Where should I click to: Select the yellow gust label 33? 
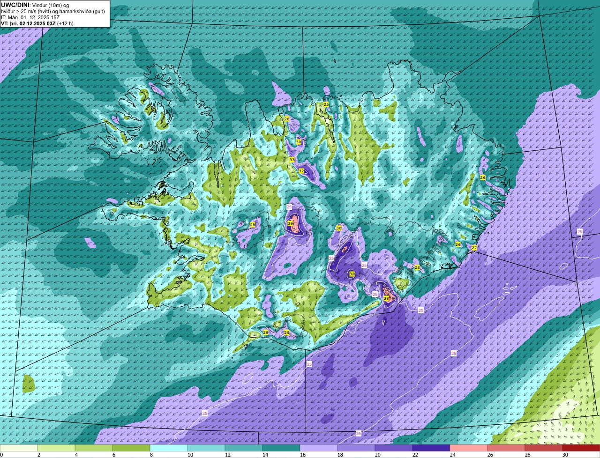point(292,160)
